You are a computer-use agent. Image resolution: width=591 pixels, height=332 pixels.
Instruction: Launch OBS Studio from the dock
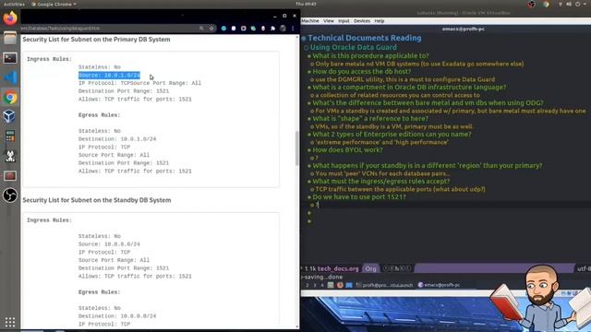[x=10, y=196]
